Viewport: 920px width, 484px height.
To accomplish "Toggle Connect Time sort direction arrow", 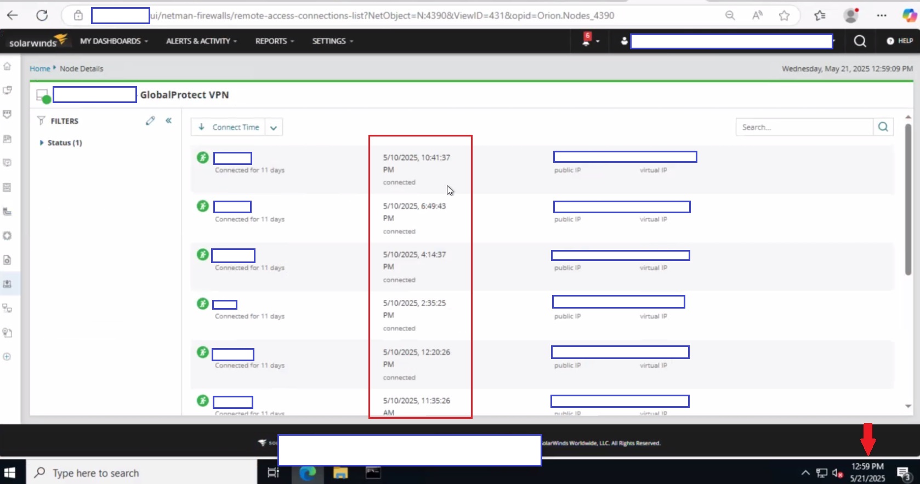I will [x=201, y=127].
